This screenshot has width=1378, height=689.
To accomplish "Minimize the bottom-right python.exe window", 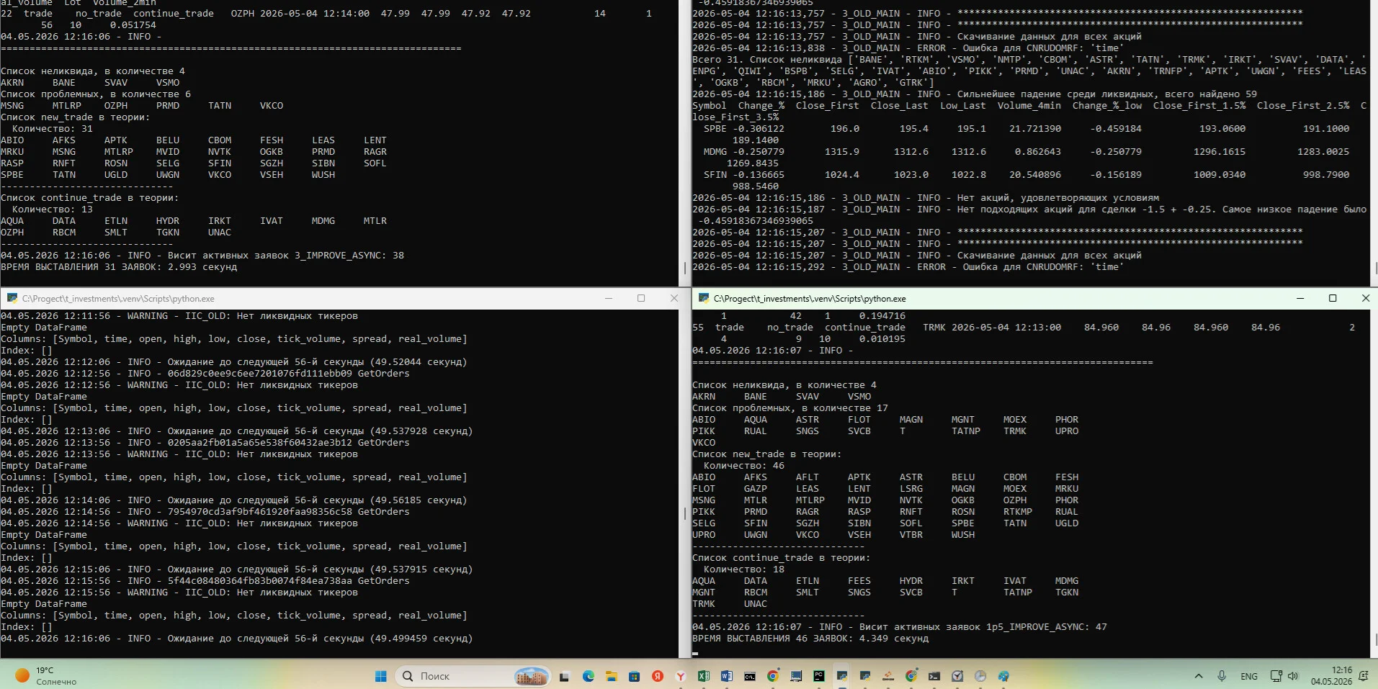I will point(1300,298).
